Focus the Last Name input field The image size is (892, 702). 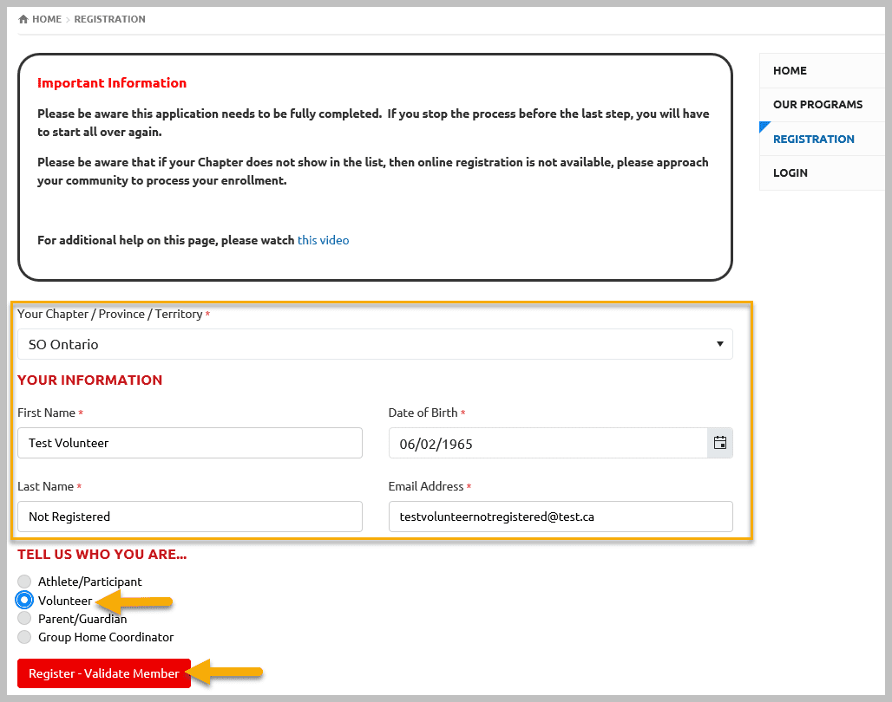pos(190,517)
